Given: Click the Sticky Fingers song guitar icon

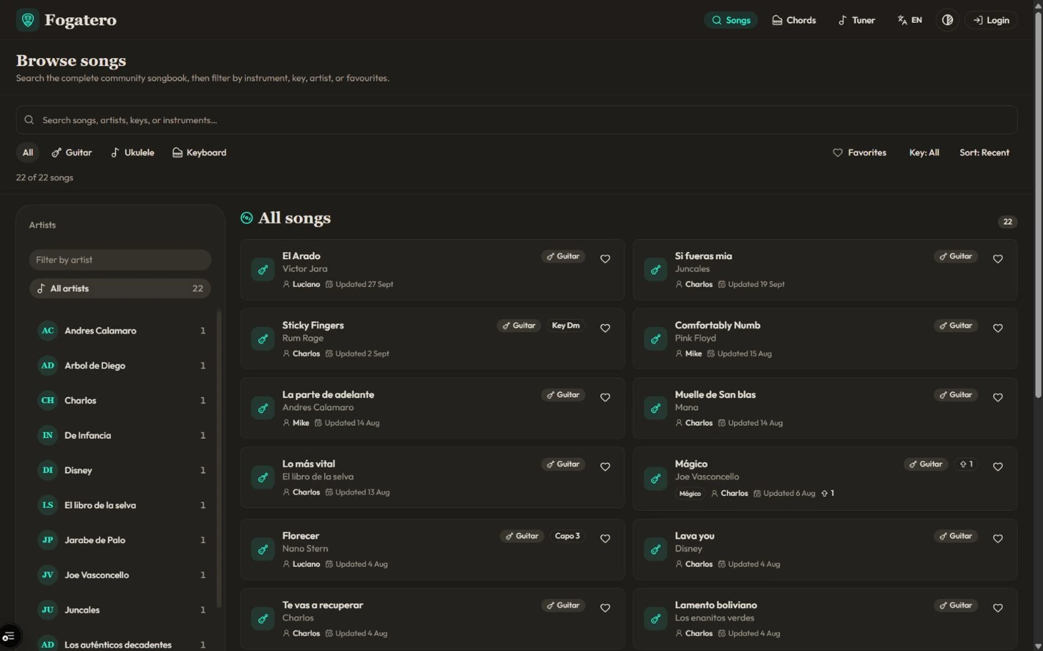Looking at the screenshot, I should 263,339.
